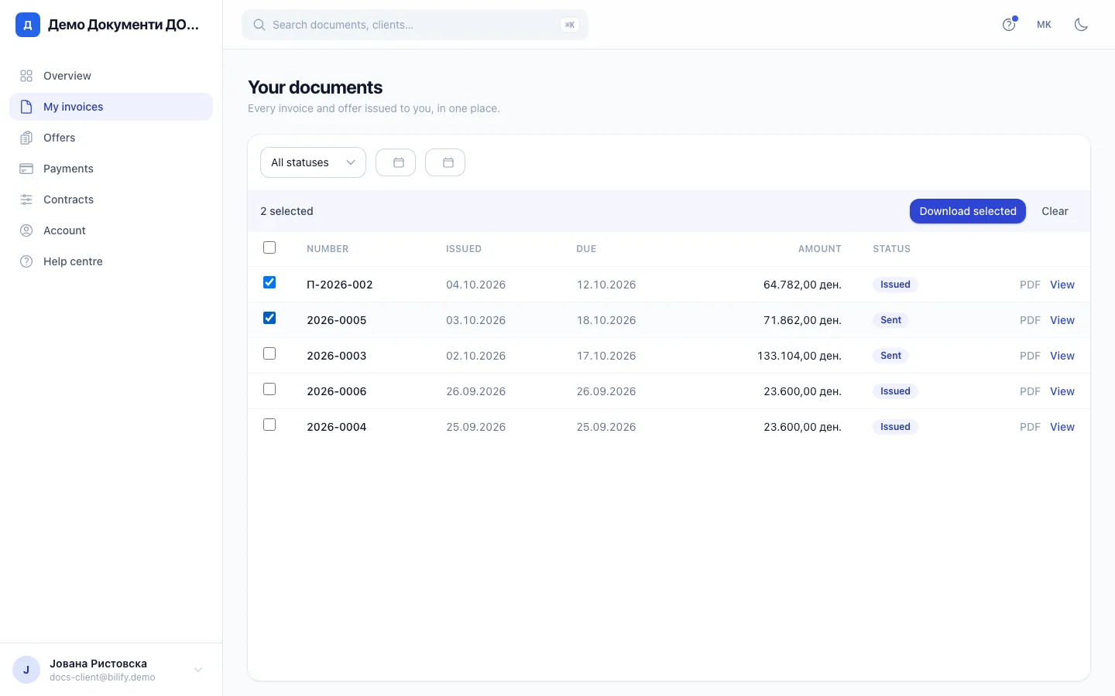This screenshot has width=1115, height=696.
Task: Open the MK language selector
Action: [x=1044, y=25]
